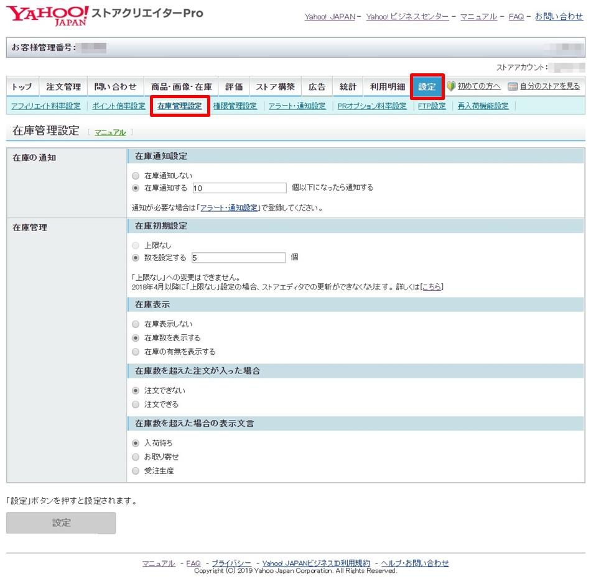This screenshot has height=579, width=591.
Task: Open the 商品・画像・在庫 tab
Action: tap(181, 86)
